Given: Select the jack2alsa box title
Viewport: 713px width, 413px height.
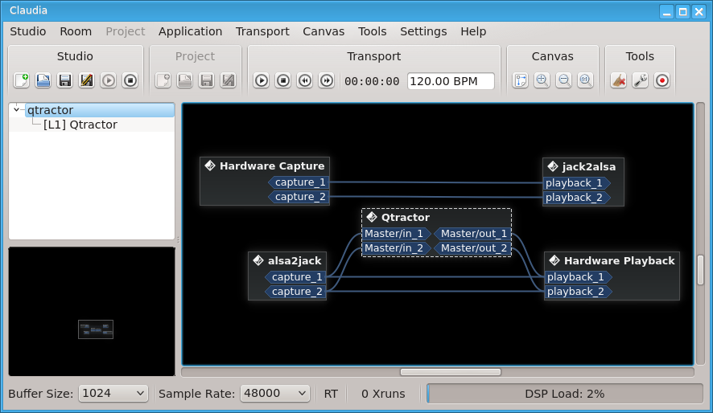Looking at the screenshot, I should click(x=589, y=167).
